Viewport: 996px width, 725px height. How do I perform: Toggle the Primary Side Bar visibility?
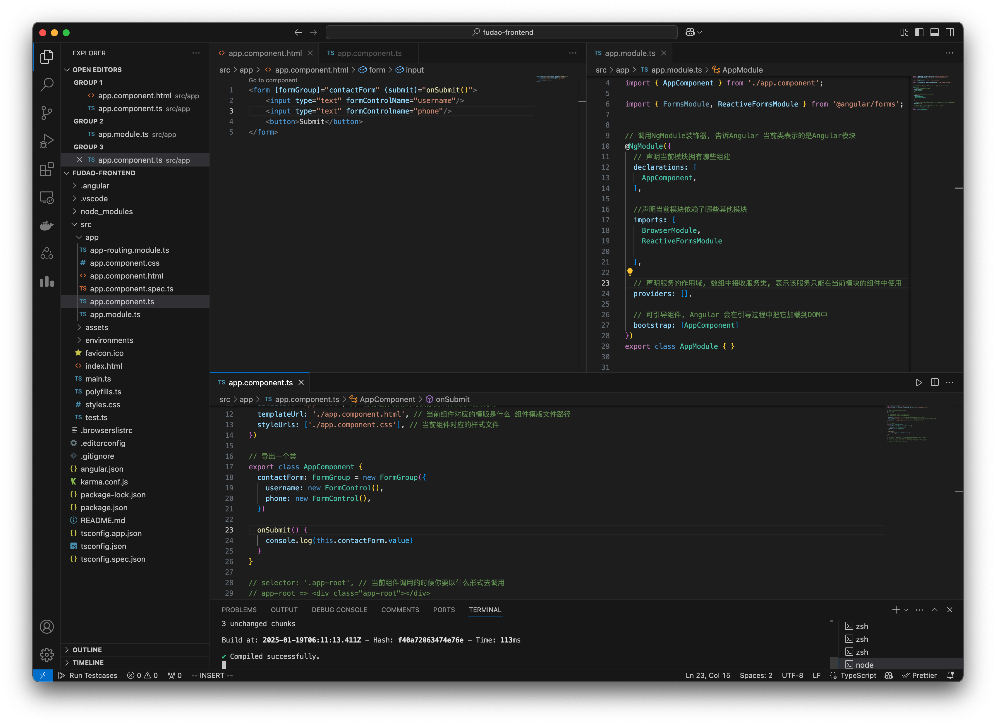(919, 32)
